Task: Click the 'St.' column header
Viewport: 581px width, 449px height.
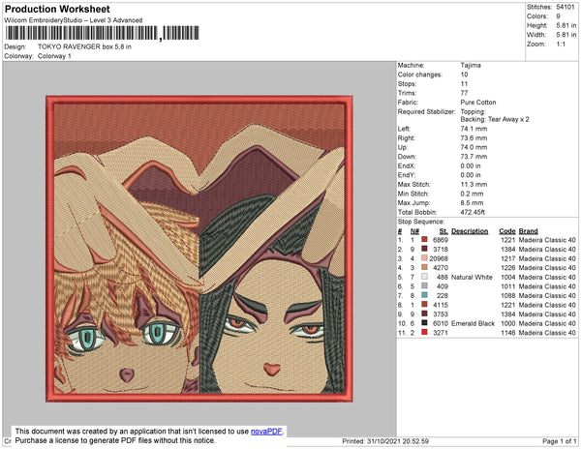Action: pyautogui.click(x=443, y=231)
